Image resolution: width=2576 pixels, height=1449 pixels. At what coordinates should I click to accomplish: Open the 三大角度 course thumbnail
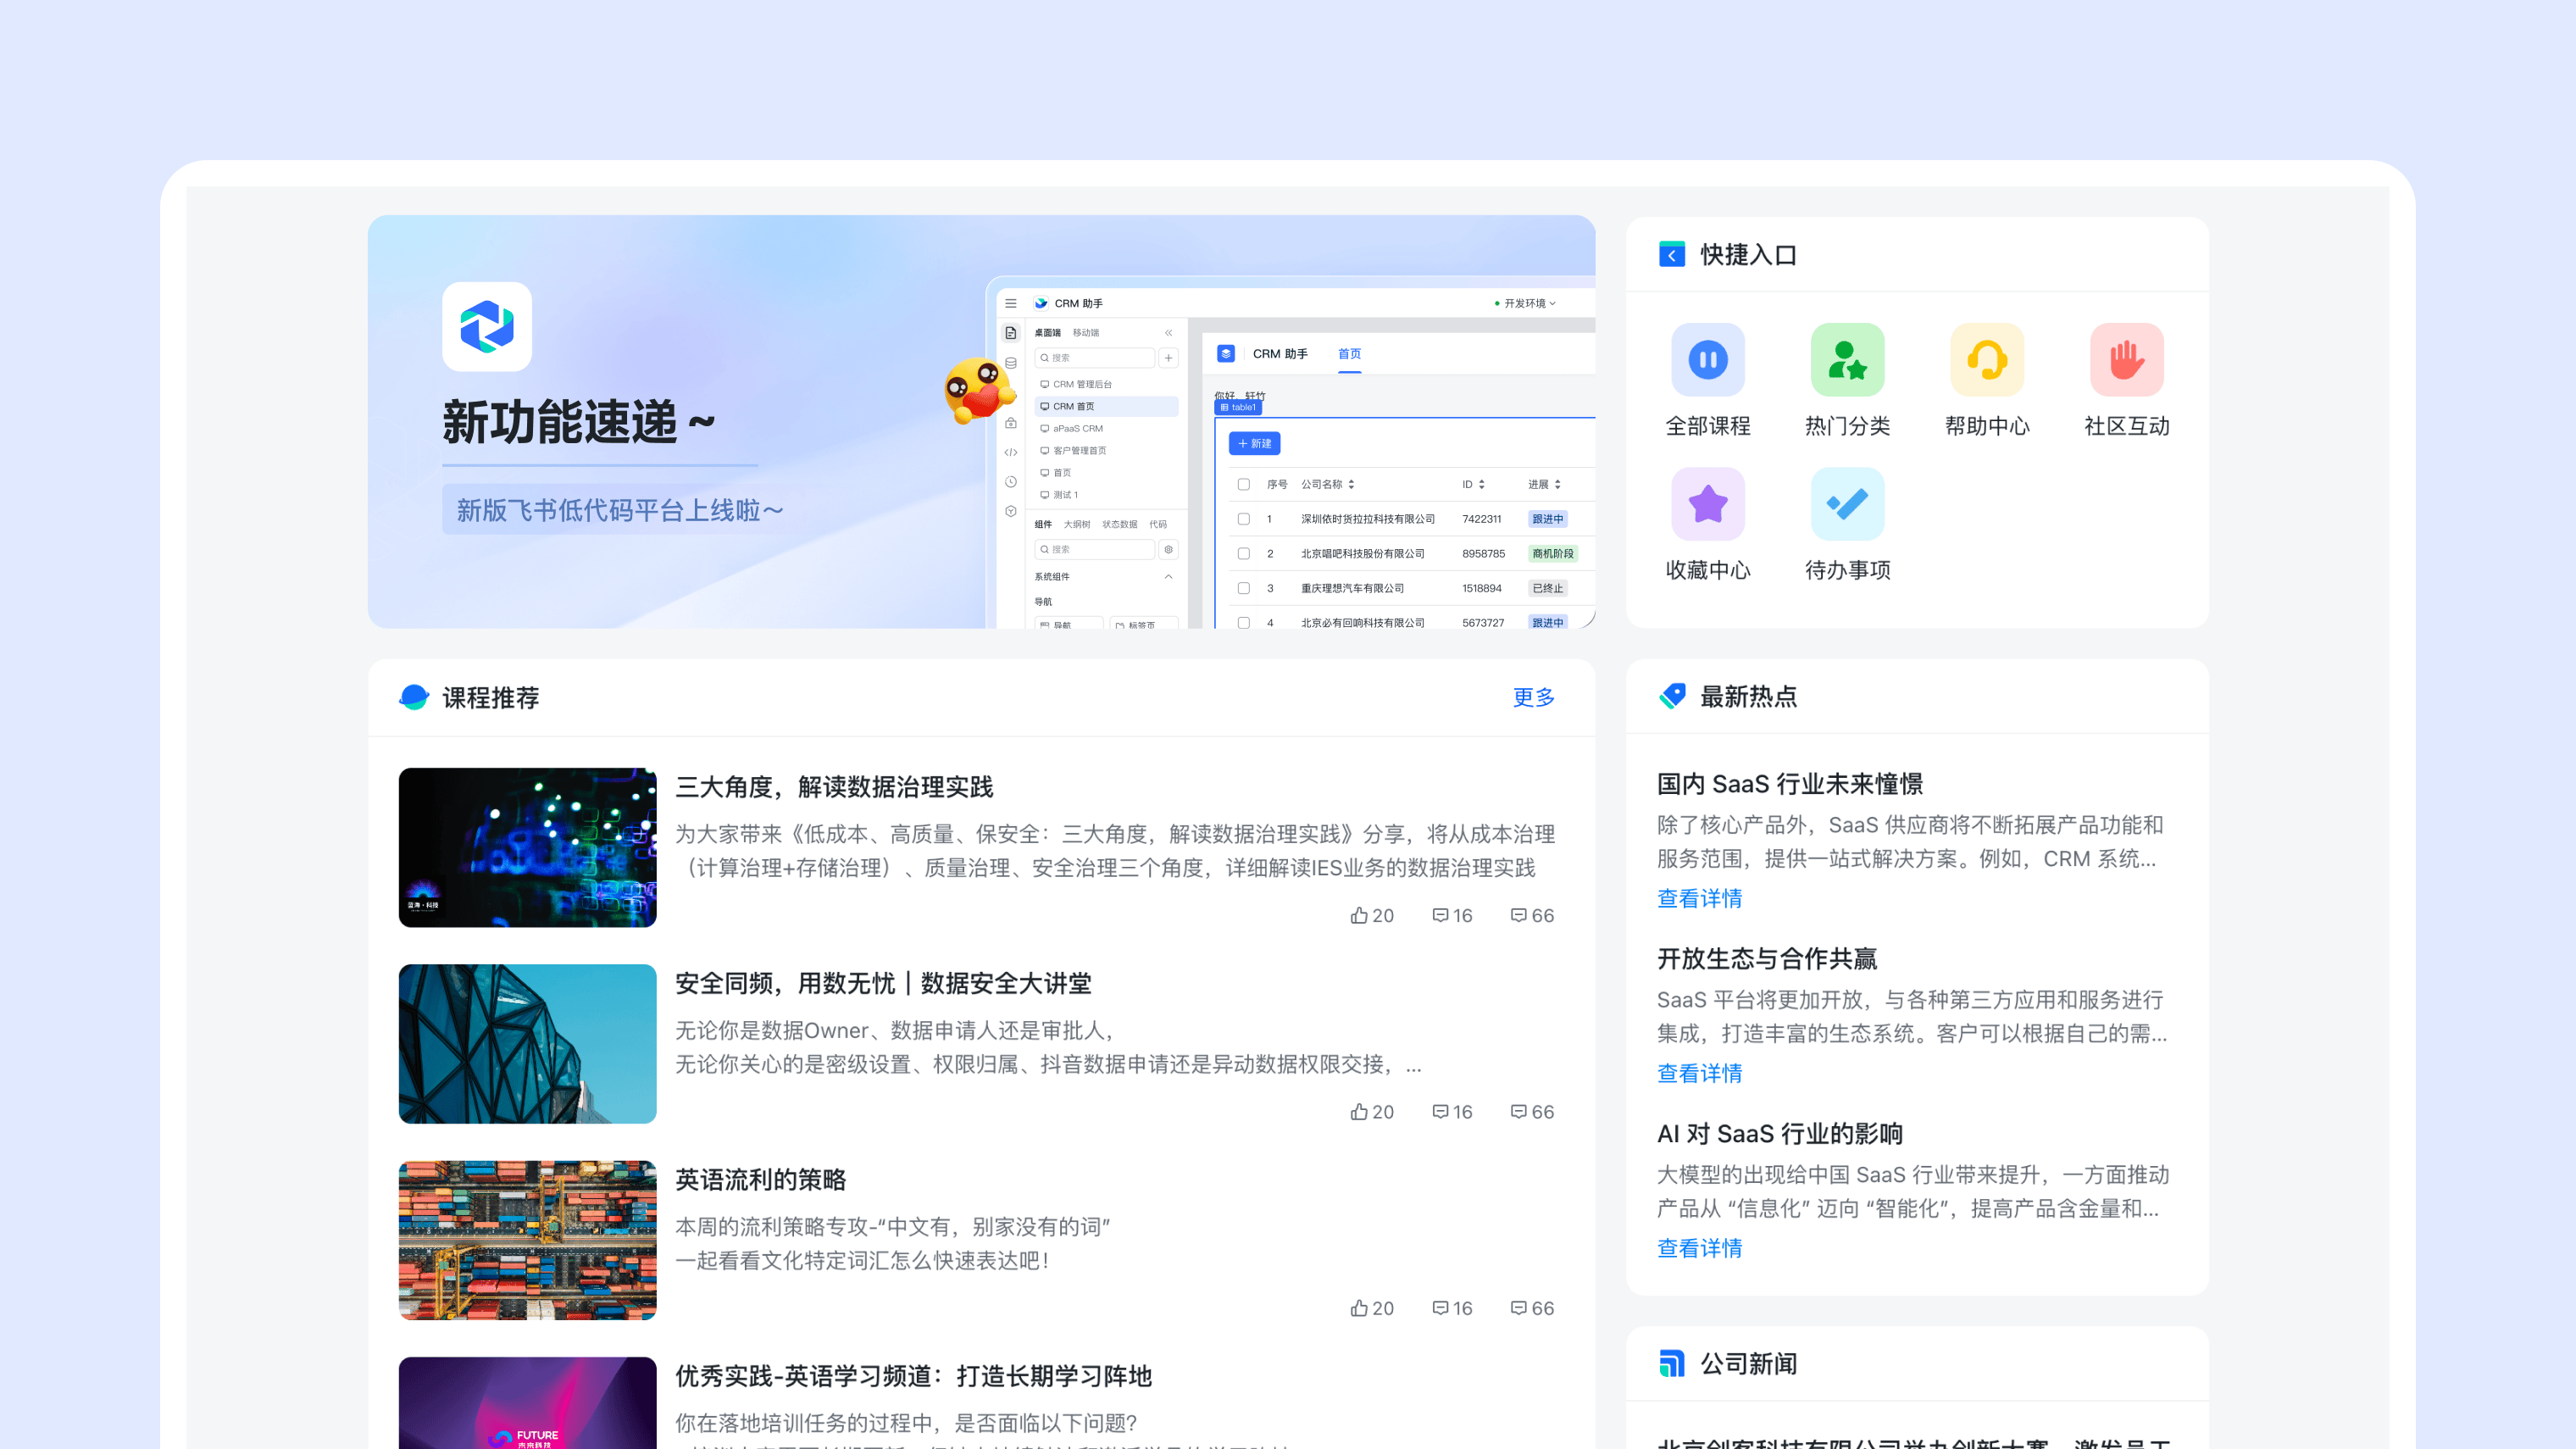527,847
